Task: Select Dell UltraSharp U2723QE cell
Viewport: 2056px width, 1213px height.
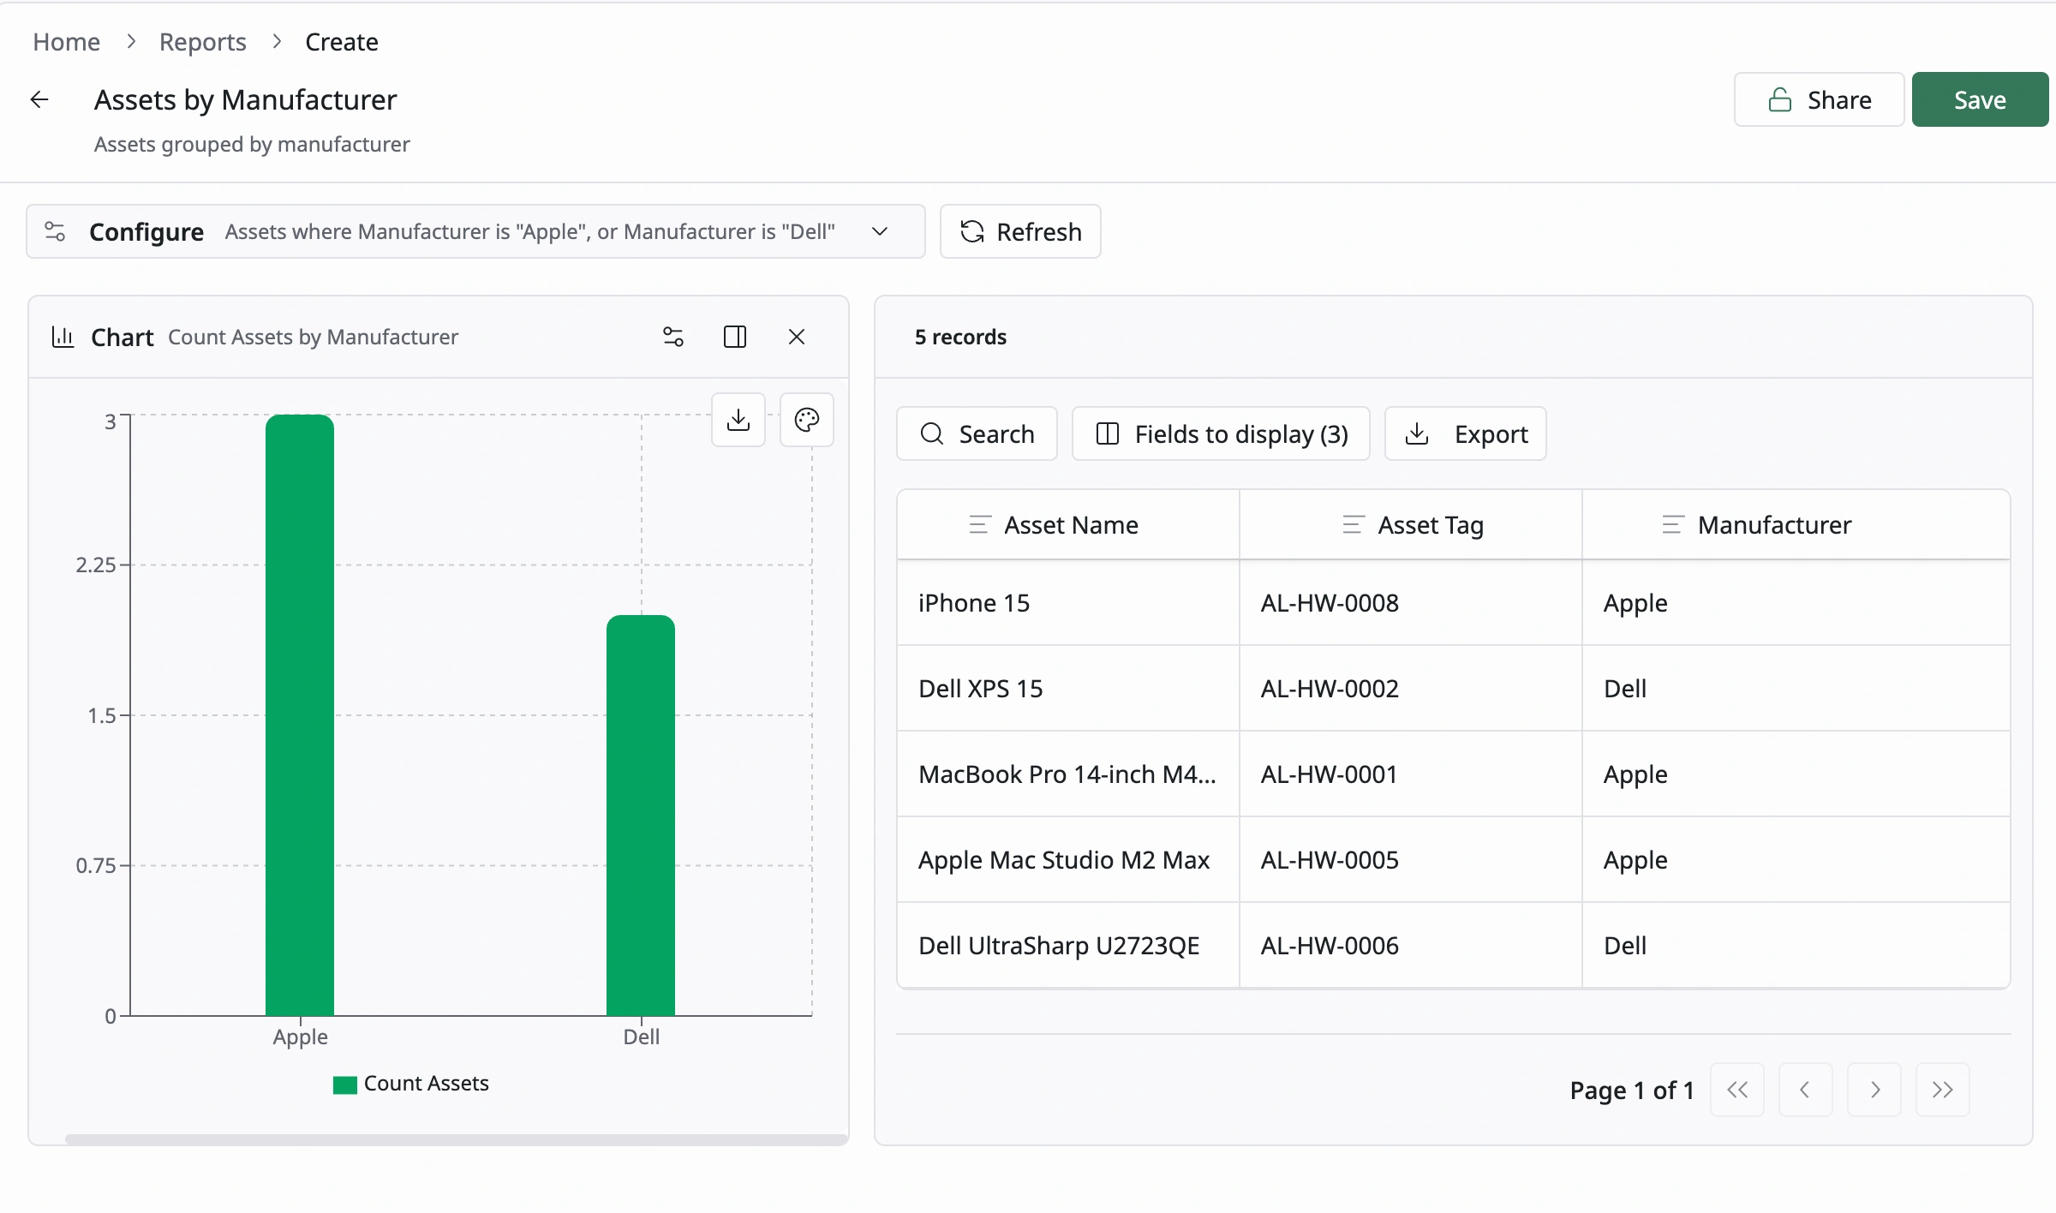Action: point(1068,946)
